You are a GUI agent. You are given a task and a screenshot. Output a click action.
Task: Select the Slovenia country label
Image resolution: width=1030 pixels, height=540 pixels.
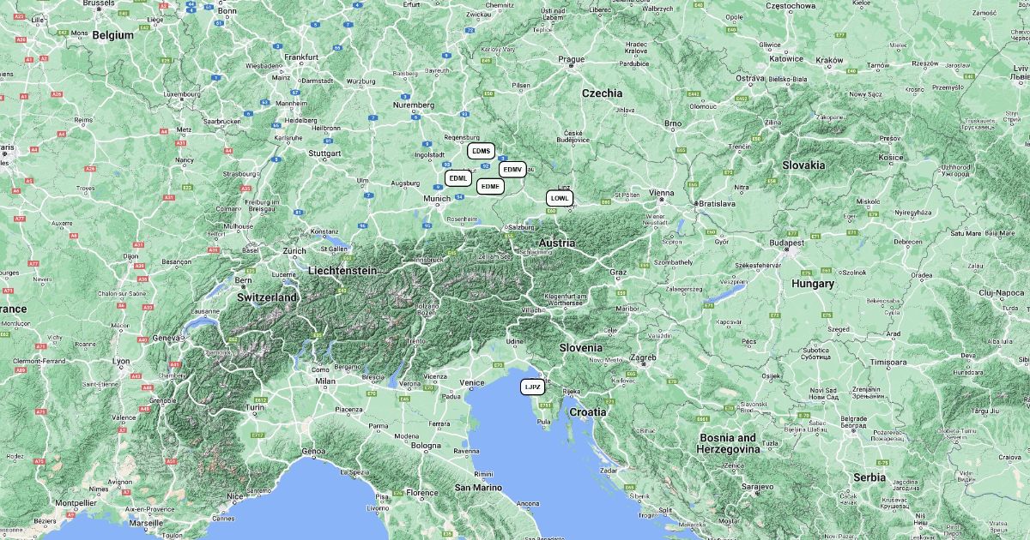point(581,348)
